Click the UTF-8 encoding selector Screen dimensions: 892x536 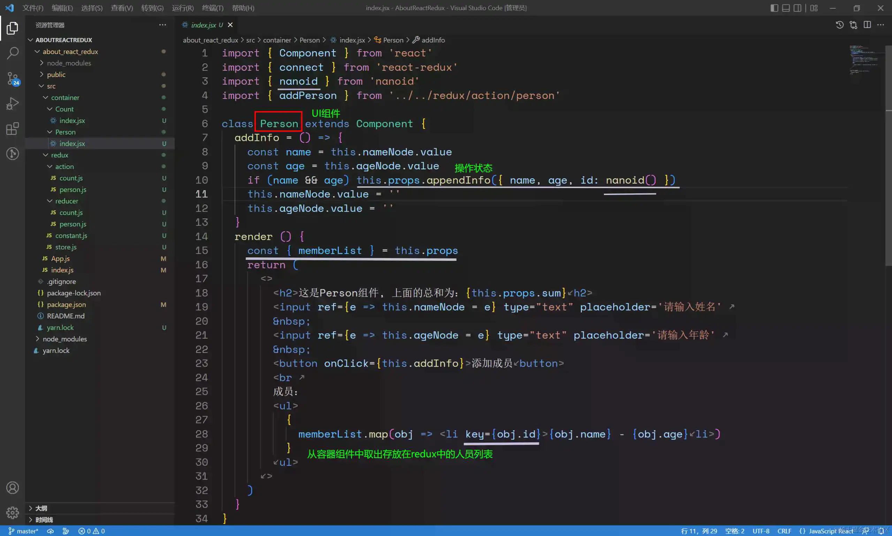[761, 531]
